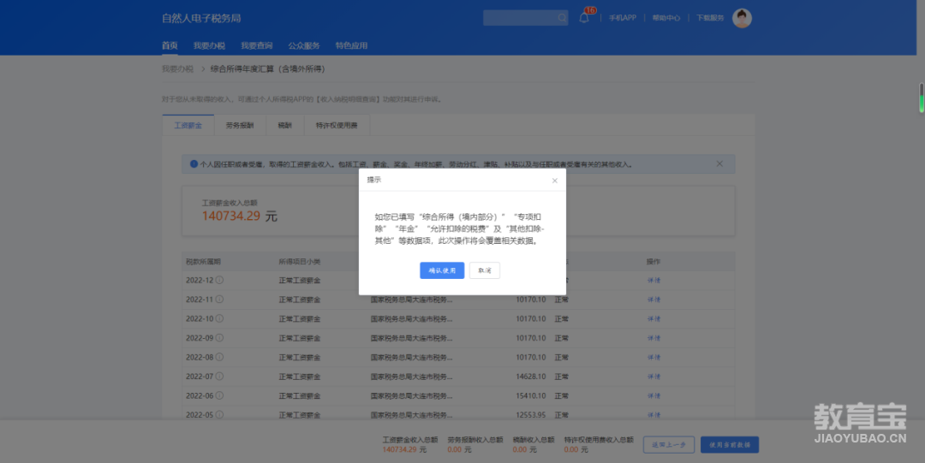Open 详情 for the 2022-12 row

click(x=653, y=280)
